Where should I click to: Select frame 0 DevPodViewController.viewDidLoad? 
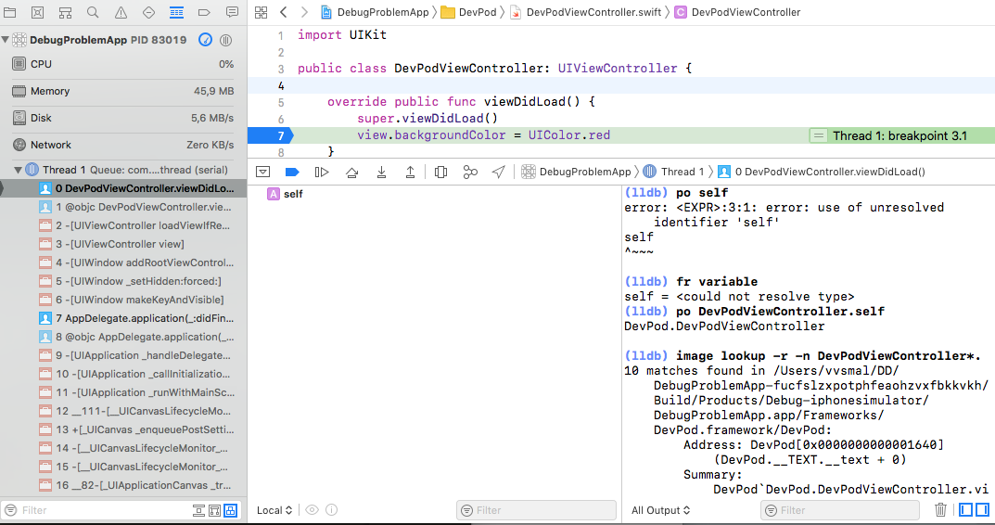[x=123, y=188]
